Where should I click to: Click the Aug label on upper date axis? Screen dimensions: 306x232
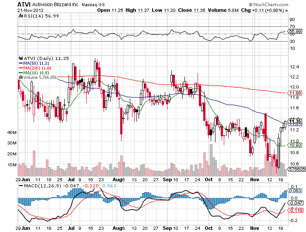click(x=117, y=179)
